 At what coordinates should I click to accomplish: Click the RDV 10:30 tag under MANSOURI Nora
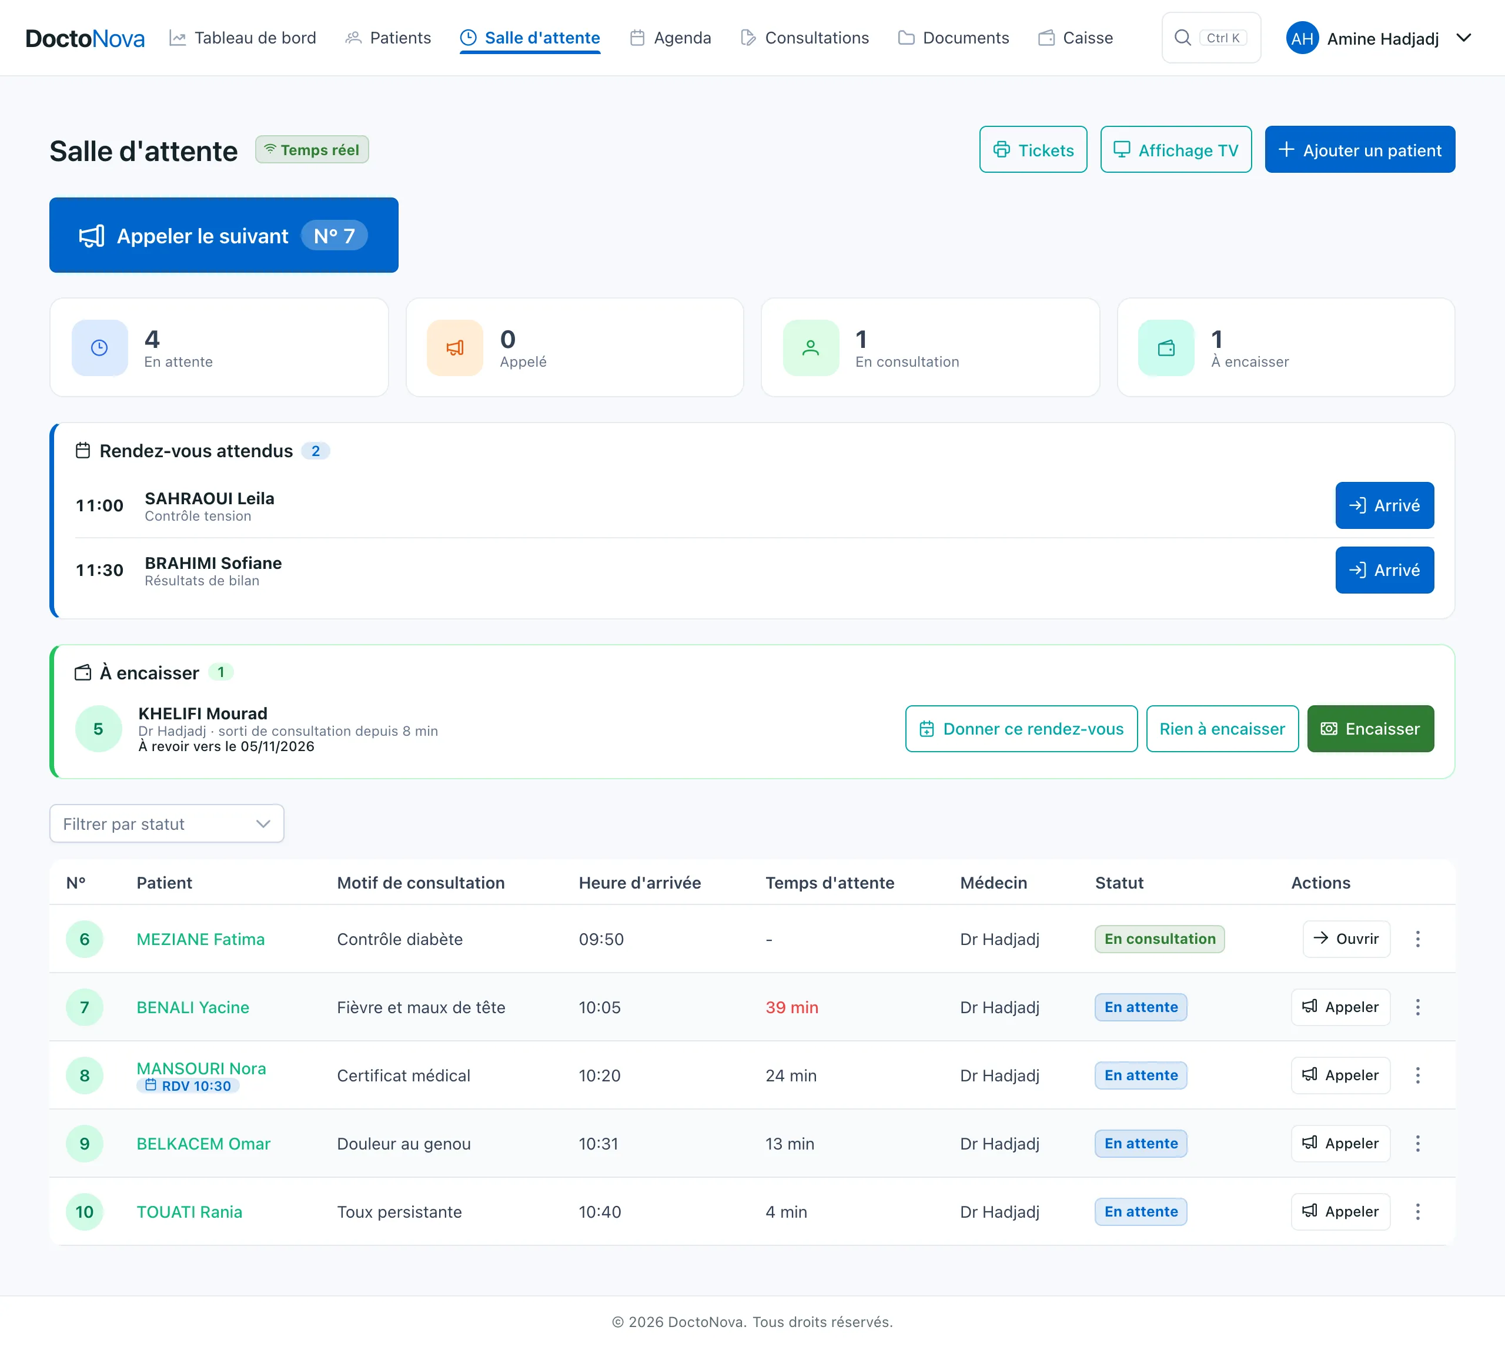[188, 1085]
